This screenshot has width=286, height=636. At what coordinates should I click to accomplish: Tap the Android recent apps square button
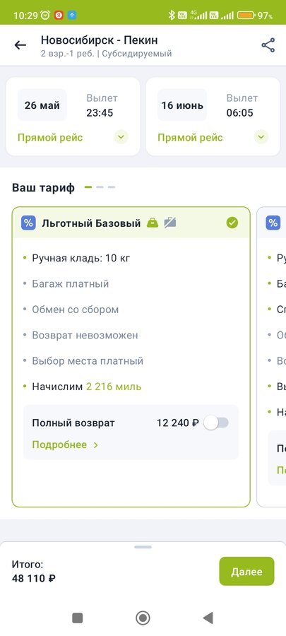(78, 618)
